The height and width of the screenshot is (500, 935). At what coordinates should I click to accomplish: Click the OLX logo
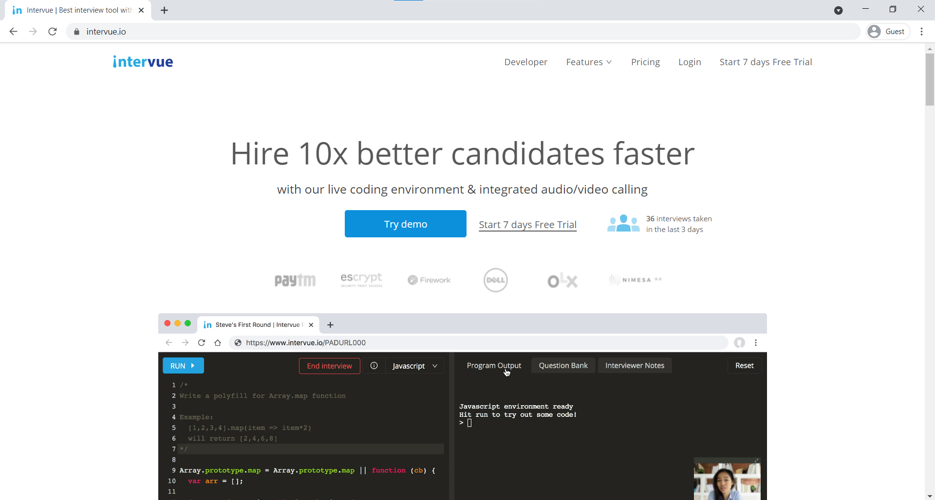point(562,280)
